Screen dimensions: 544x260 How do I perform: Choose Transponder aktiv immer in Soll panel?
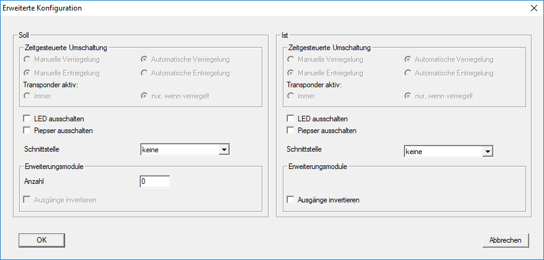click(27, 96)
